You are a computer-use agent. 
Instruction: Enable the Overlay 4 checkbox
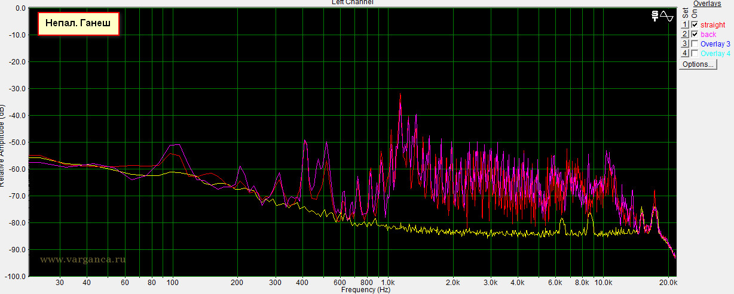[x=695, y=54]
